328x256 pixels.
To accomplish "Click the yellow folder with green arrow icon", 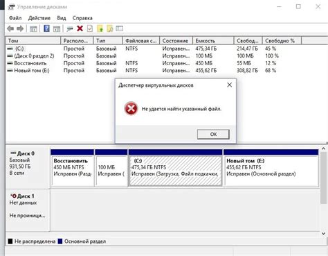I will 100,28.
